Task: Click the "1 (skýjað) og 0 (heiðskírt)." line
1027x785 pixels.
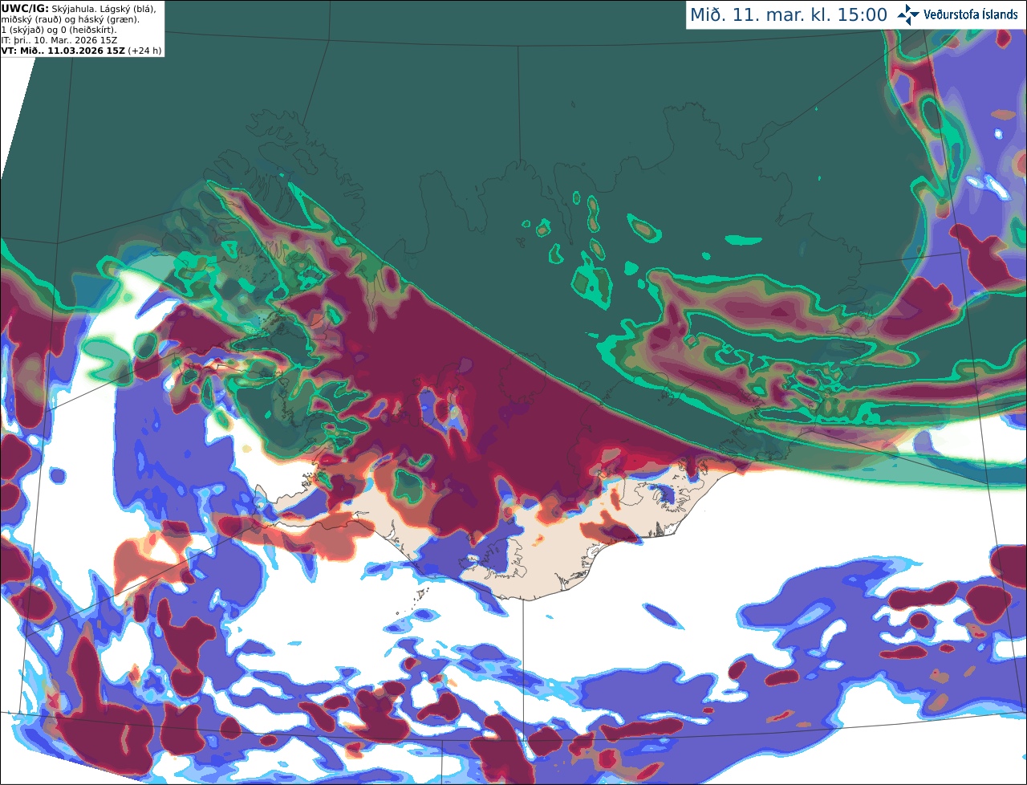Action: (59, 29)
